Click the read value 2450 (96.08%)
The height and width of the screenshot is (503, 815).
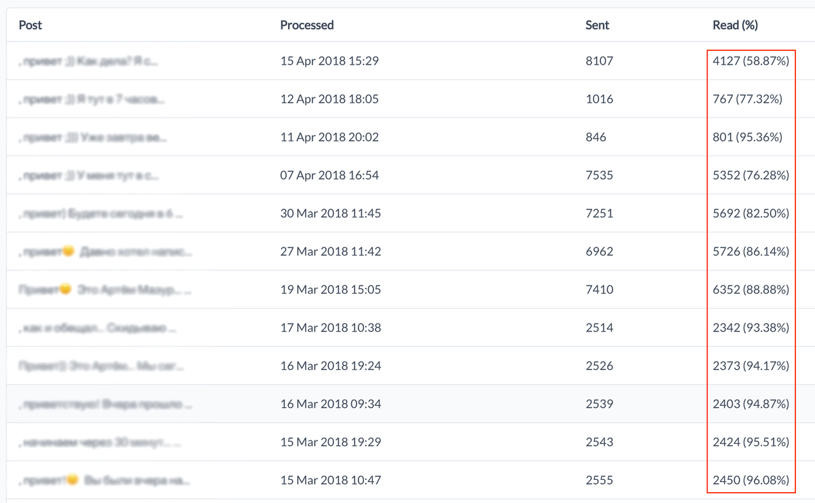750,480
